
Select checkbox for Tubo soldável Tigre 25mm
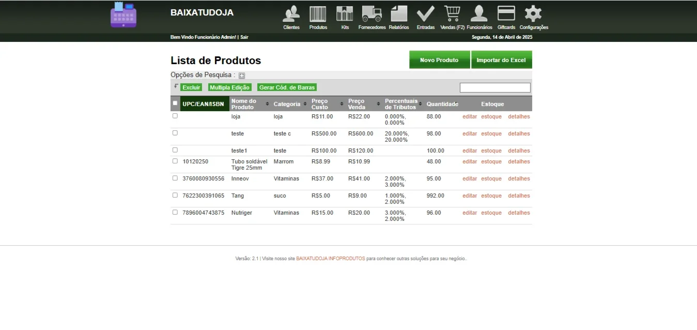(x=175, y=161)
